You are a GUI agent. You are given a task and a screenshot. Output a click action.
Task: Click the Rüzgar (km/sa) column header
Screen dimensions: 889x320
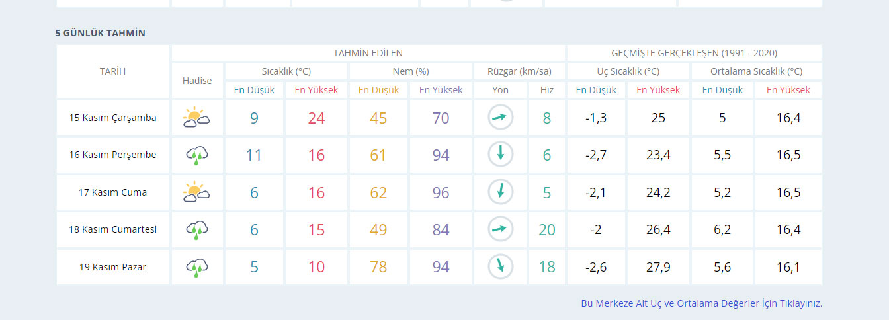(x=519, y=71)
